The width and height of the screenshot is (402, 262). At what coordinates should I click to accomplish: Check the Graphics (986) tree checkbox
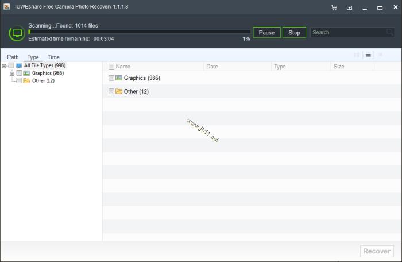pos(19,73)
